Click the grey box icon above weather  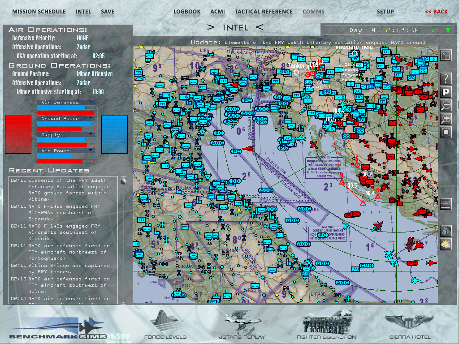tap(446, 231)
